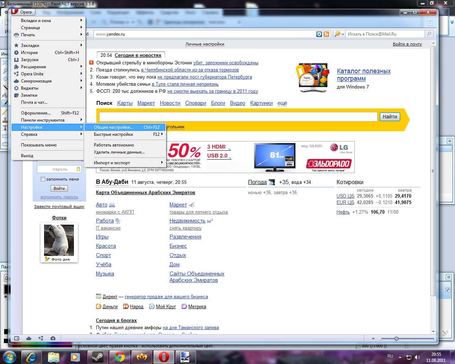
Task: Click the weather icon beside Погода
Action: click(272, 182)
